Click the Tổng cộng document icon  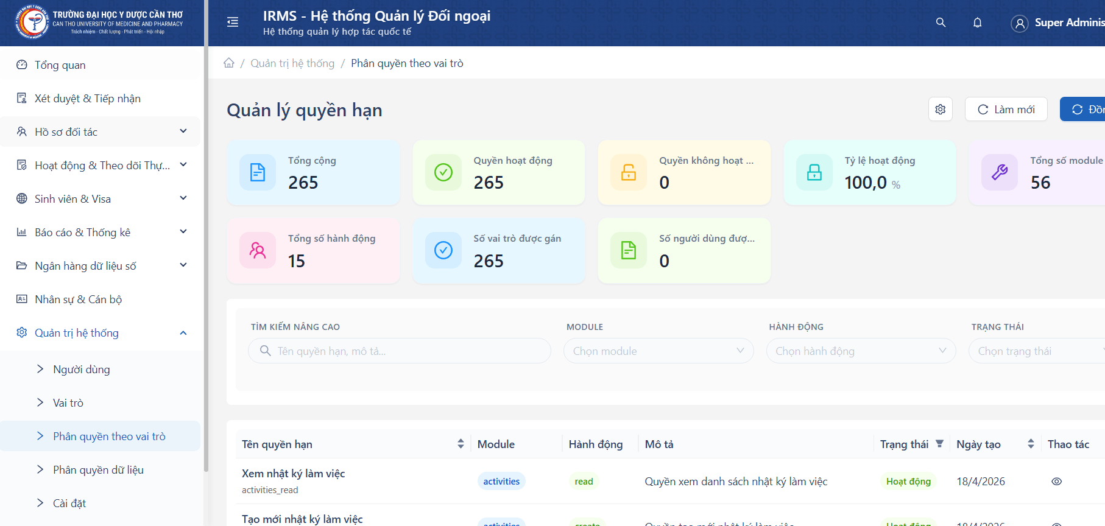[258, 172]
